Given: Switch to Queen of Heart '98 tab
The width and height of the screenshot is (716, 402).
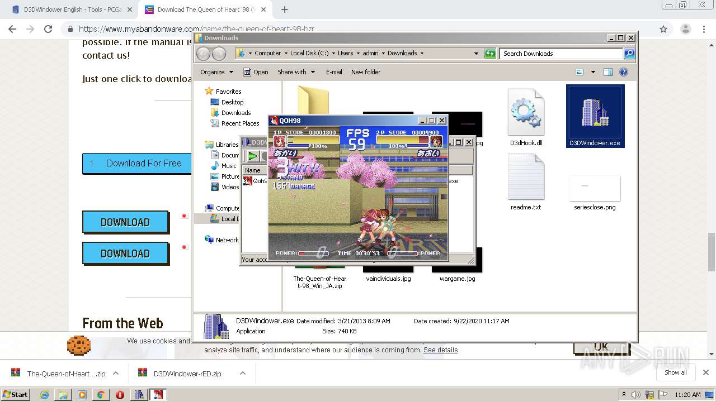Looking at the screenshot, I should (x=206, y=9).
